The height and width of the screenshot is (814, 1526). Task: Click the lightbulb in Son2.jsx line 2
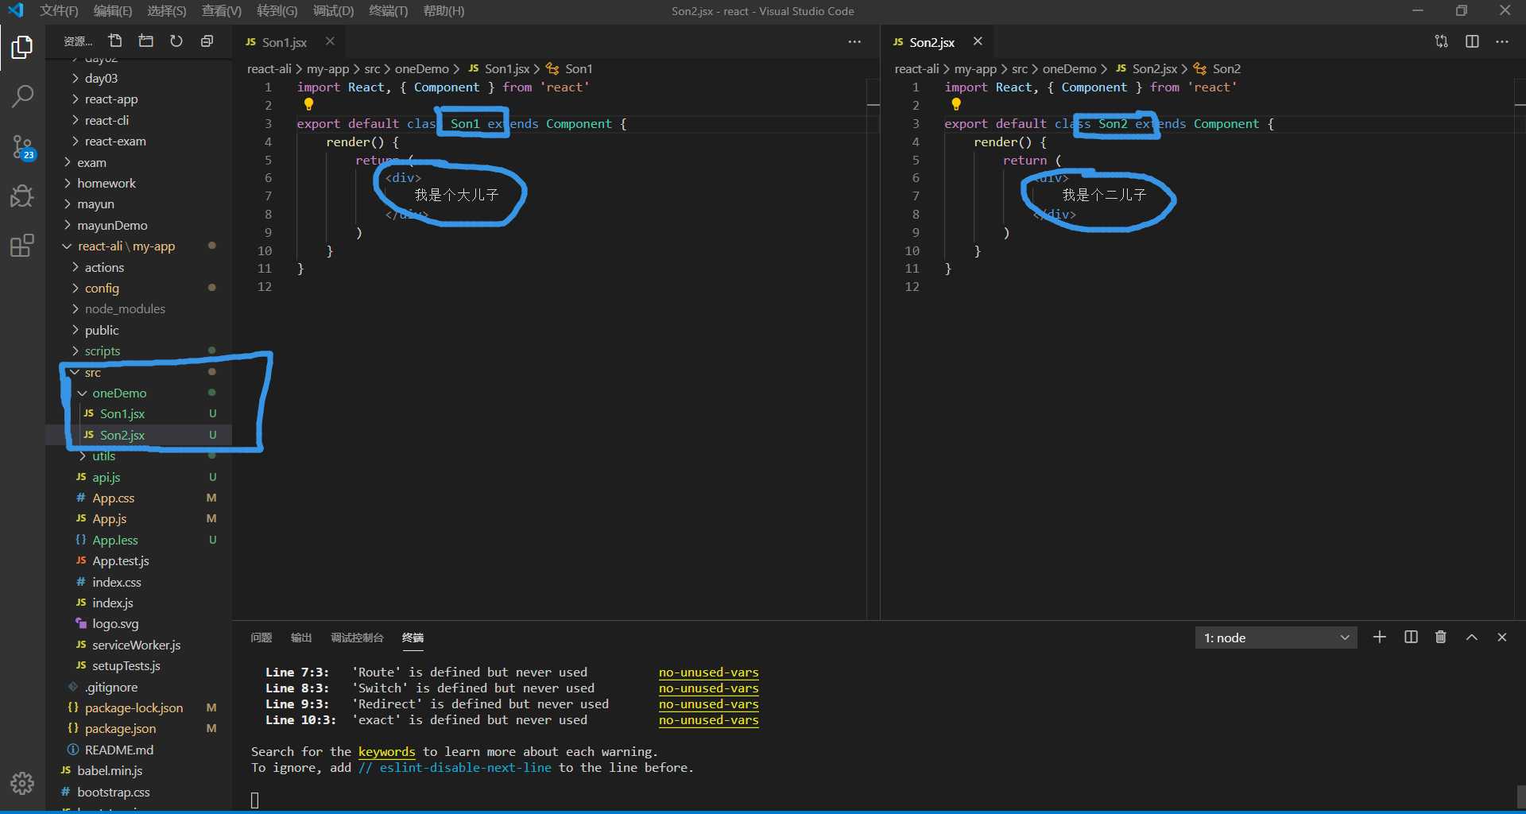[x=956, y=104]
